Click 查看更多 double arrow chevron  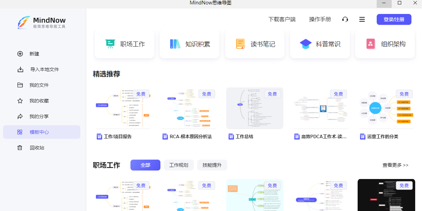(x=406, y=165)
